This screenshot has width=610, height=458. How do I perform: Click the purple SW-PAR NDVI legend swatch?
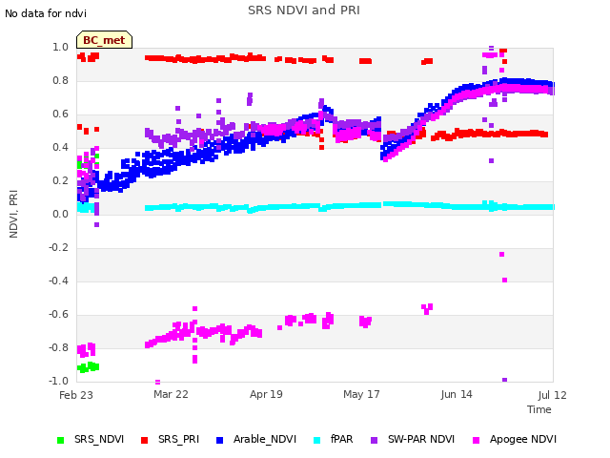pyautogui.click(x=374, y=440)
